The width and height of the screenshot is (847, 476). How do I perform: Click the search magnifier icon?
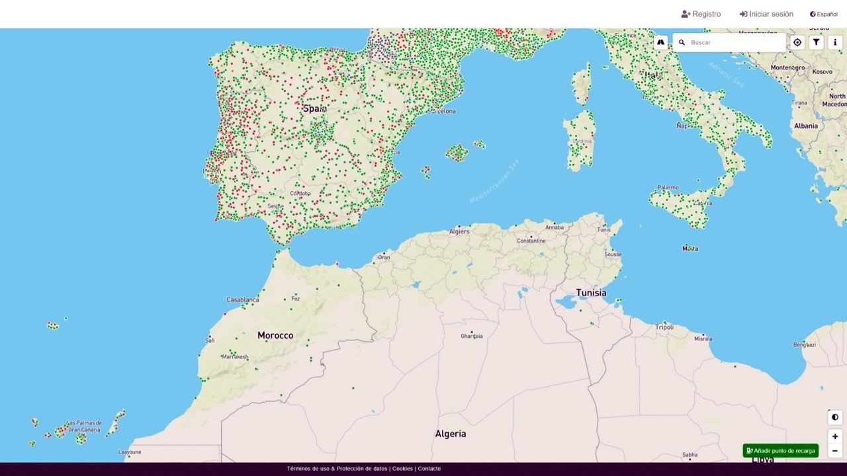click(682, 42)
